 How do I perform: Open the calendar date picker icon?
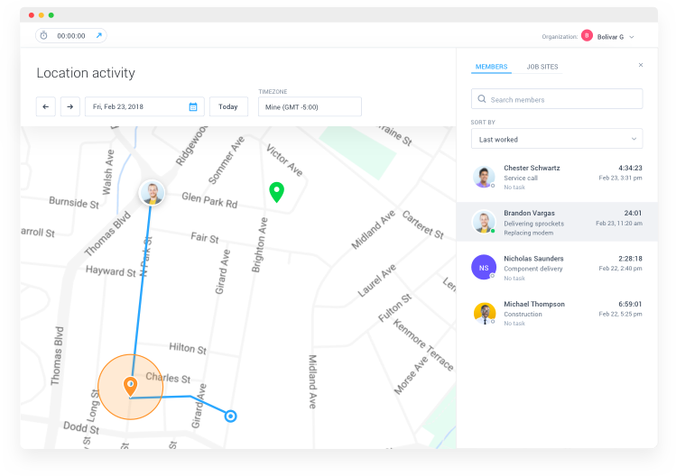coord(193,107)
